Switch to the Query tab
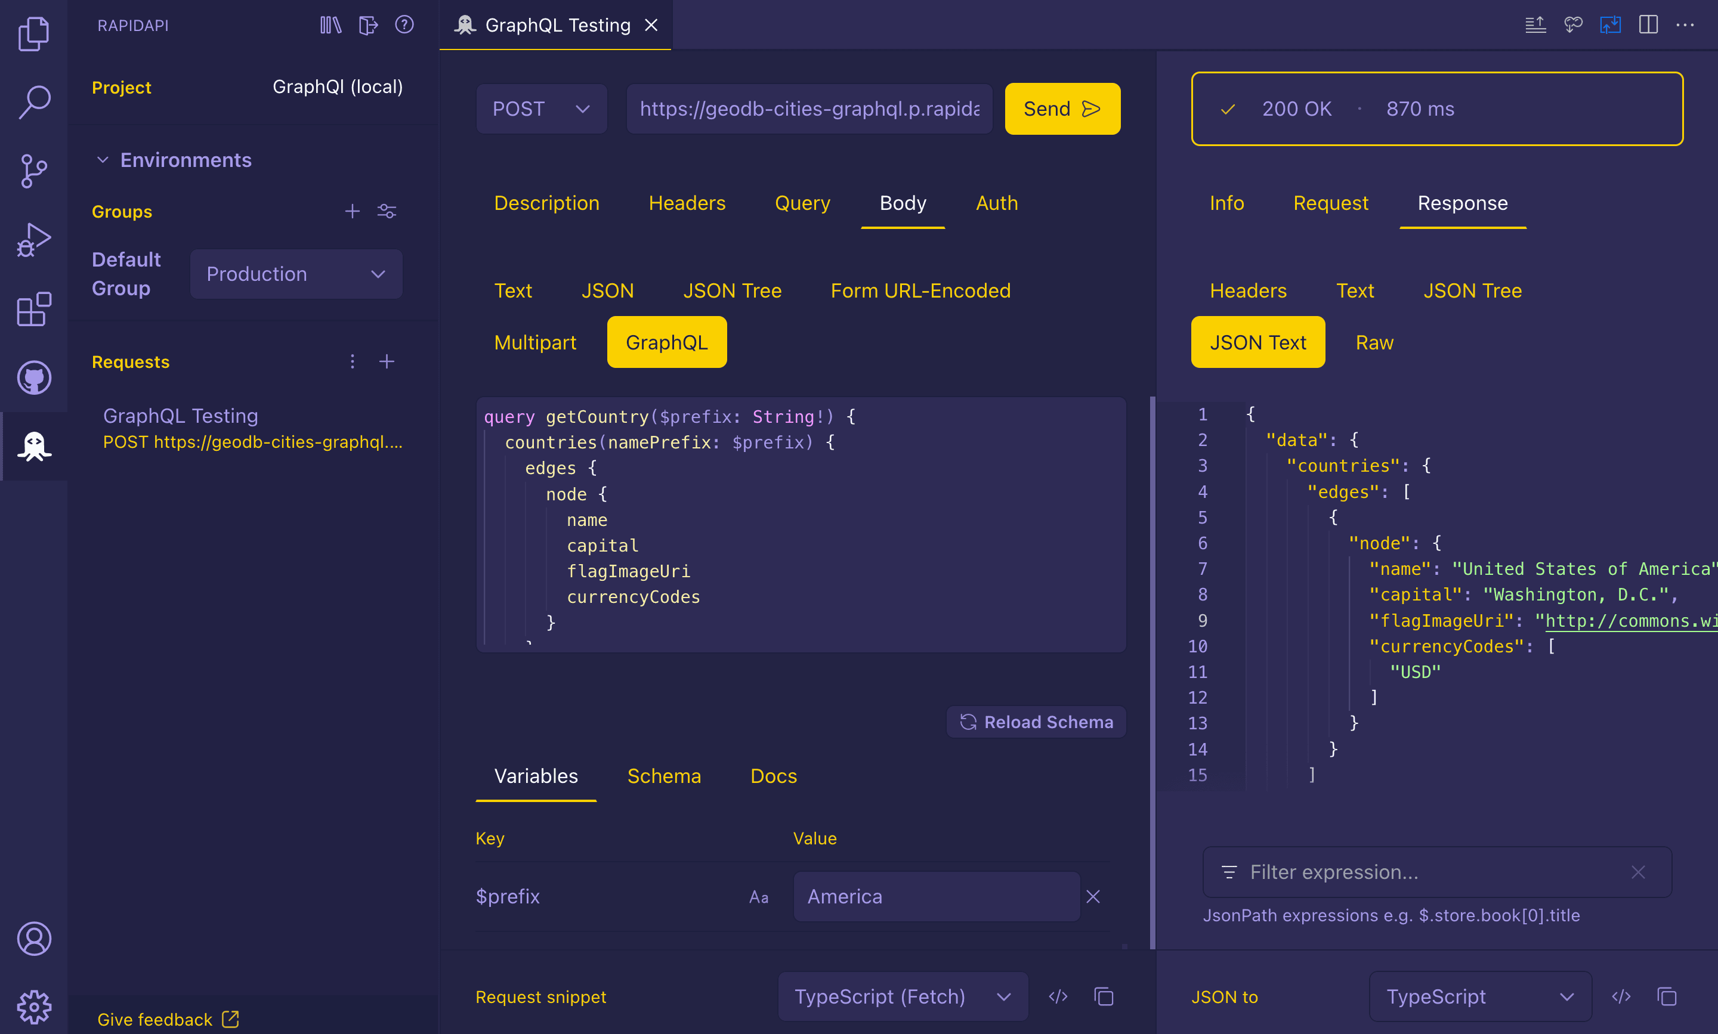This screenshot has height=1034, width=1718. (x=802, y=203)
